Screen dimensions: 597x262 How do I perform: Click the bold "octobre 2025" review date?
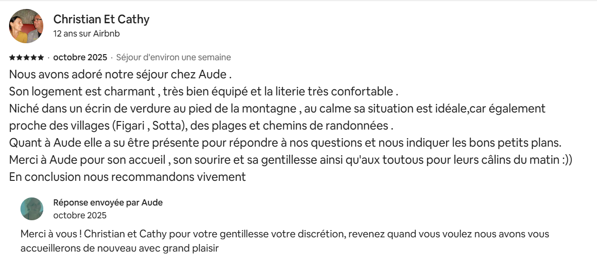80,57
